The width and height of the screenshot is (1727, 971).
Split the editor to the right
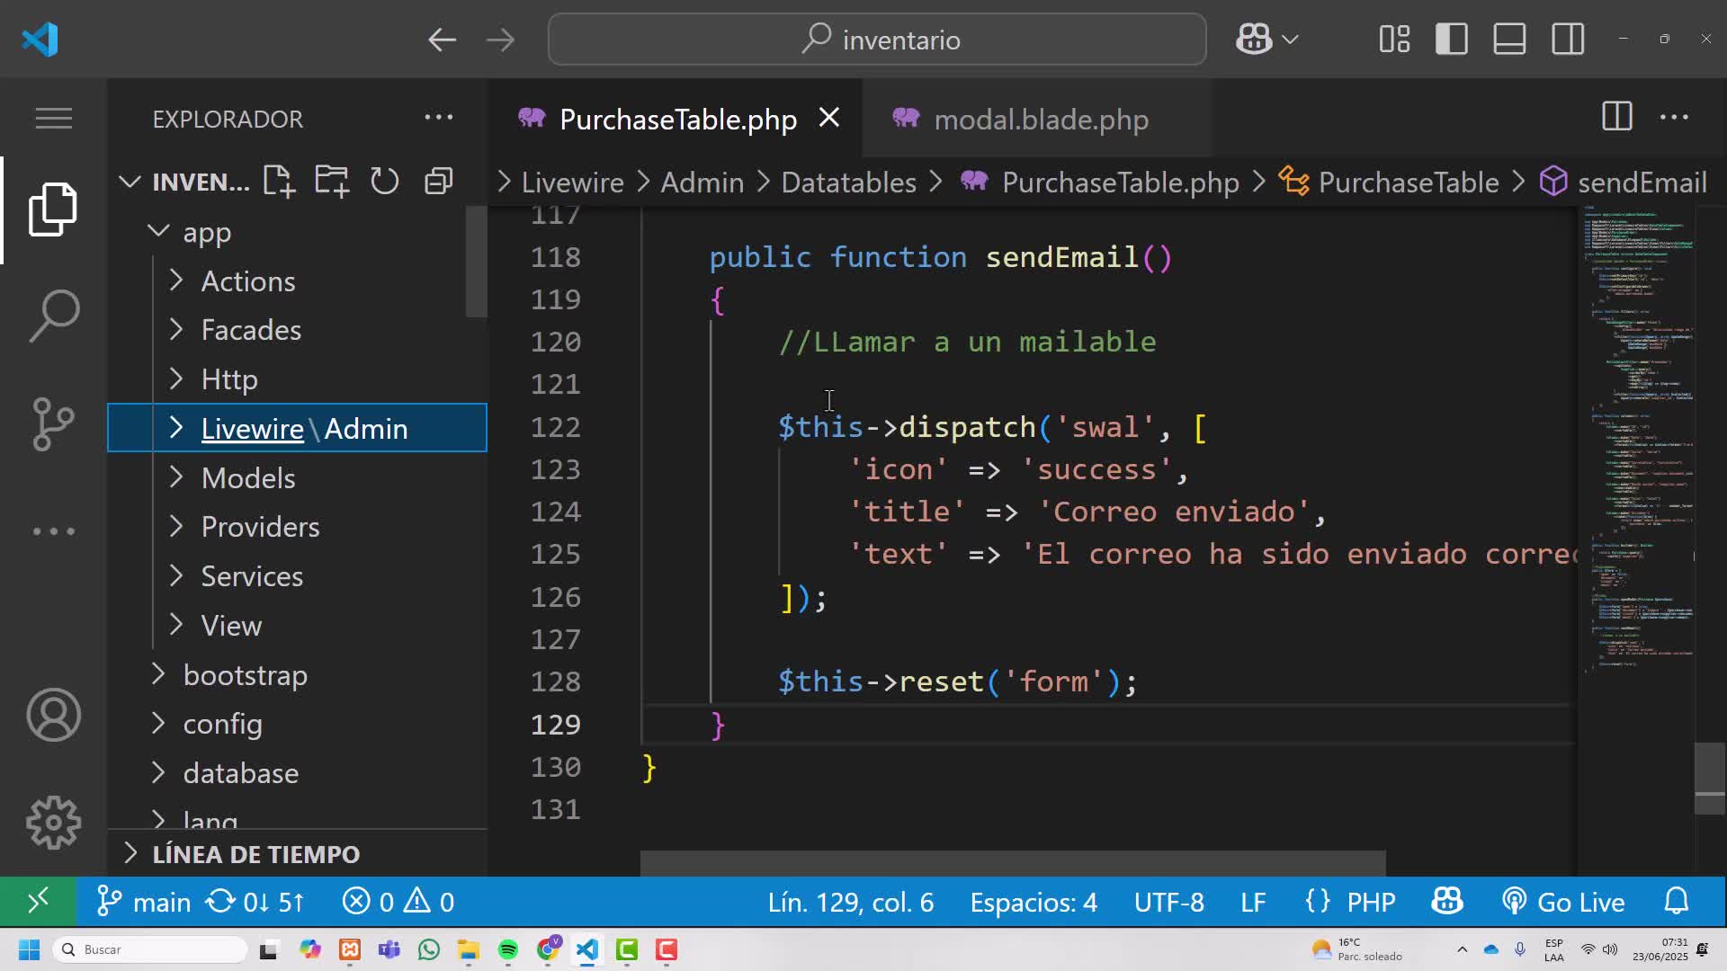[1616, 117]
